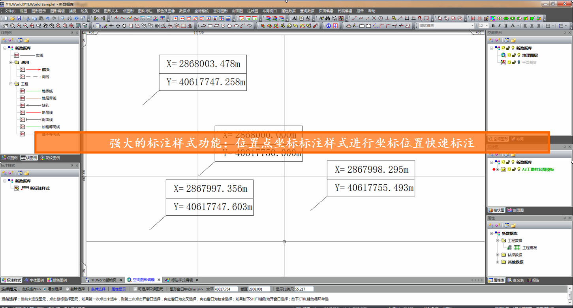This screenshot has width=573, height=308.
Task: Click the 水平 coordinate input field
Action: [x=225, y=289]
